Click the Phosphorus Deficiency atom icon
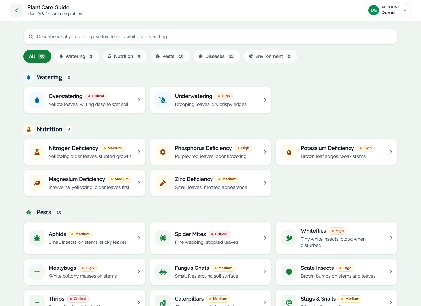The image size is (421, 306). pyautogui.click(x=163, y=152)
